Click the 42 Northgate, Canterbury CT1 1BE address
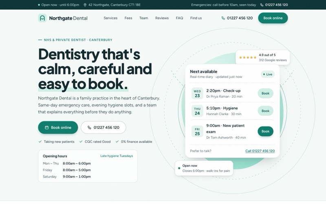This screenshot has width=326, height=204. (115, 5)
